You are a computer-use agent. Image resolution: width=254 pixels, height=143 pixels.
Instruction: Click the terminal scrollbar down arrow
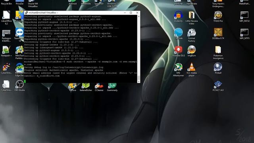[x=139, y=81]
